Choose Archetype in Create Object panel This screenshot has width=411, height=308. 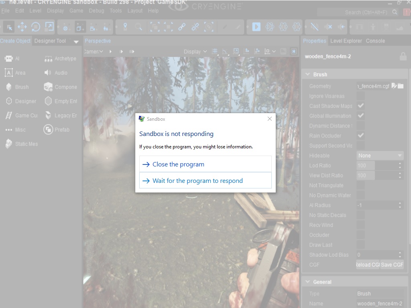pos(60,59)
